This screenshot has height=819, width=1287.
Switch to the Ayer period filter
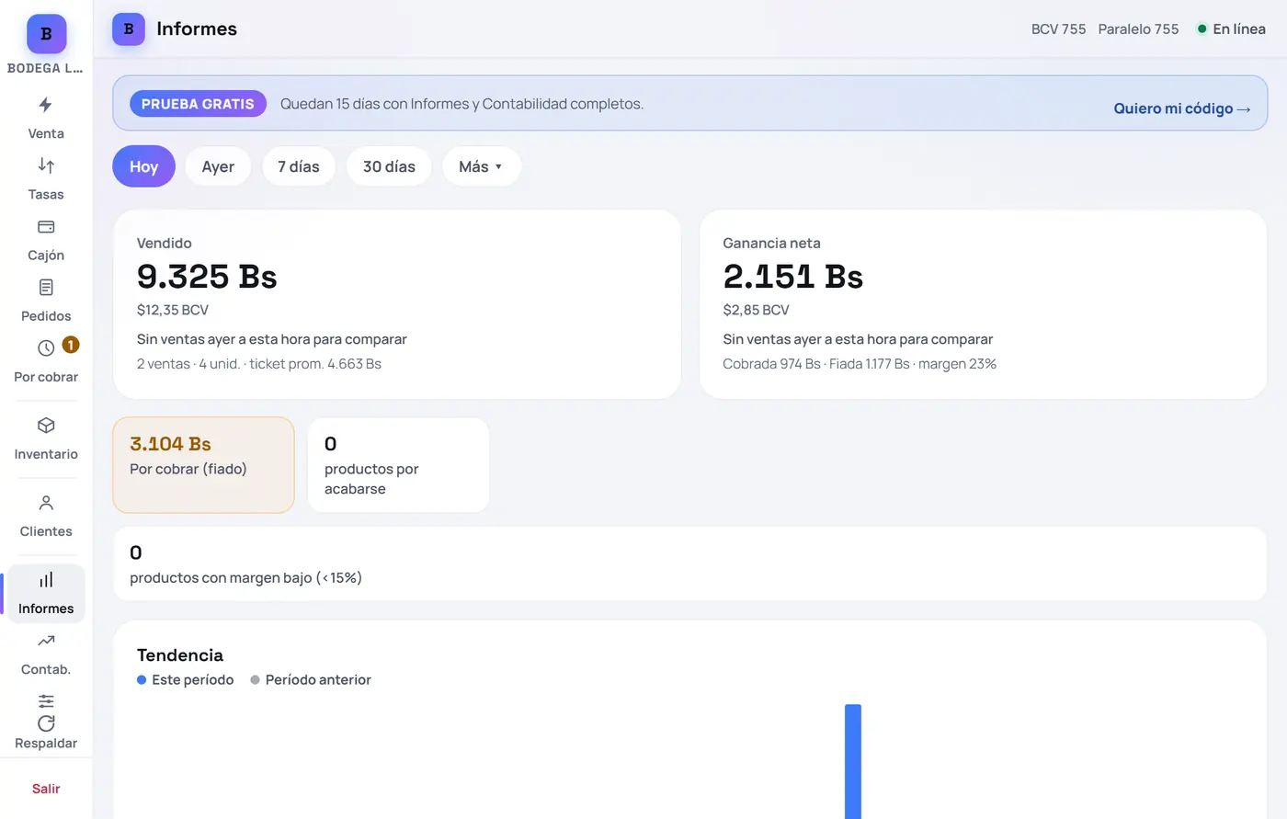[218, 166]
